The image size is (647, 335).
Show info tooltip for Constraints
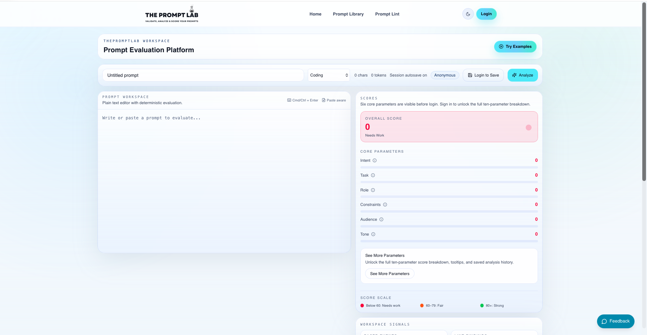click(x=385, y=205)
